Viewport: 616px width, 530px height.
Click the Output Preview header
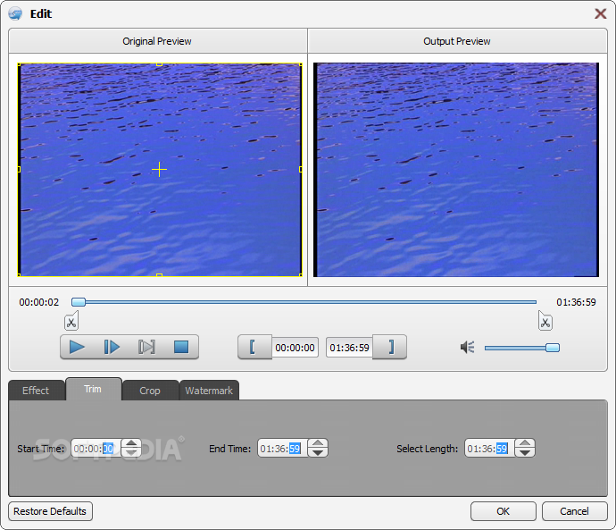point(457,41)
